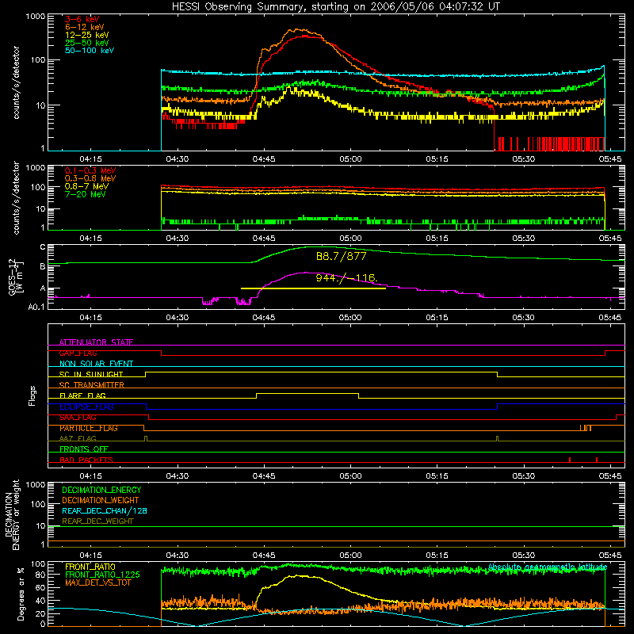Click the yellow flare duration bar in GOES panel

point(313,288)
